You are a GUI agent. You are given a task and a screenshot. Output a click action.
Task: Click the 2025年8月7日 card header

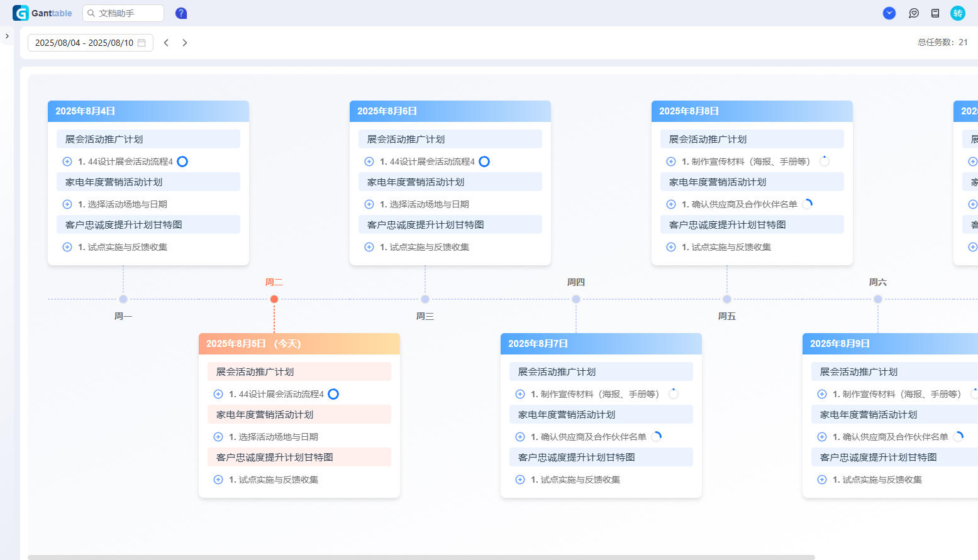(601, 344)
